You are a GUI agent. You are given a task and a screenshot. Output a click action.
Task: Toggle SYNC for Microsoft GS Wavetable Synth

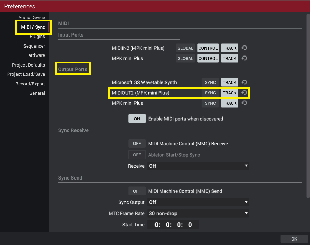coord(210,82)
